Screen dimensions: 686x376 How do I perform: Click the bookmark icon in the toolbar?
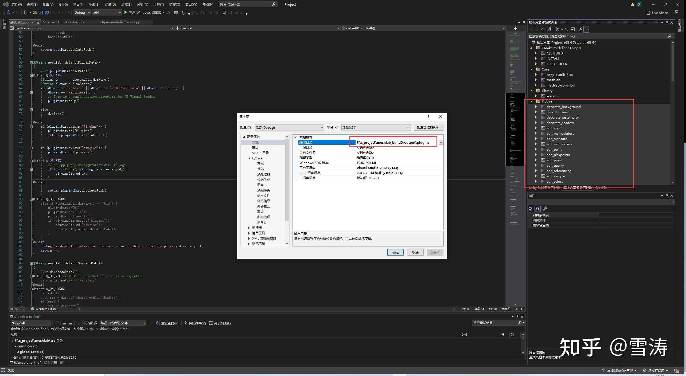tap(224, 13)
